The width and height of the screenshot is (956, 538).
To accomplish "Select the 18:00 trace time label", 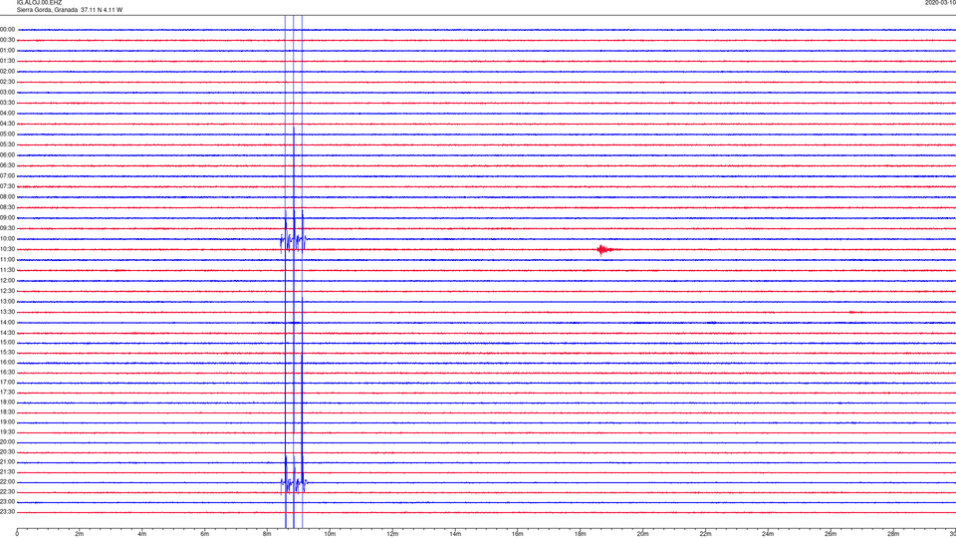I will 7,403.
